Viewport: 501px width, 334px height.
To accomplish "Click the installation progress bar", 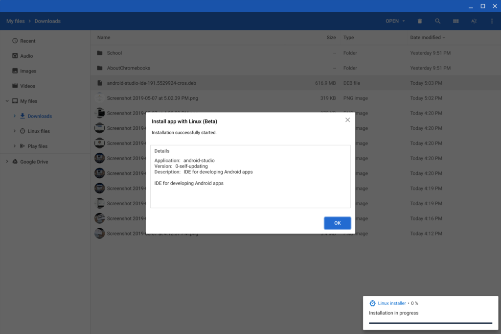I will (x=431, y=323).
